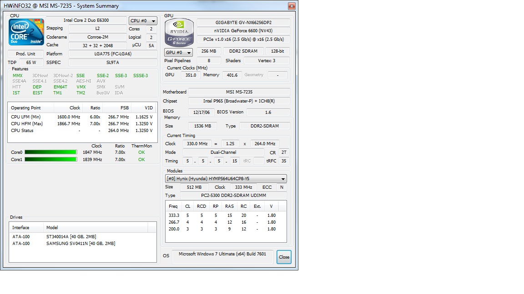The image size is (524, 294).
Task: Click the Core0 clock value 1847 MHz
Action: (92, 152)
